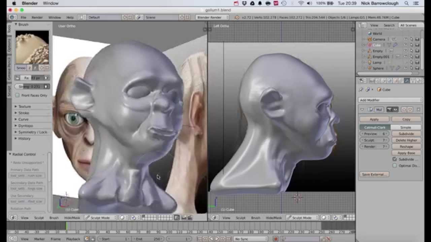Click play animation button in timeline
Screen dimensions: 431x242
217,239
